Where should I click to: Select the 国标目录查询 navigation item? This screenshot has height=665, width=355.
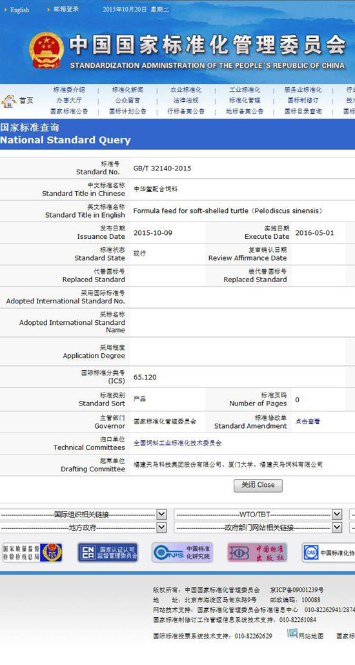click(303, 112)
